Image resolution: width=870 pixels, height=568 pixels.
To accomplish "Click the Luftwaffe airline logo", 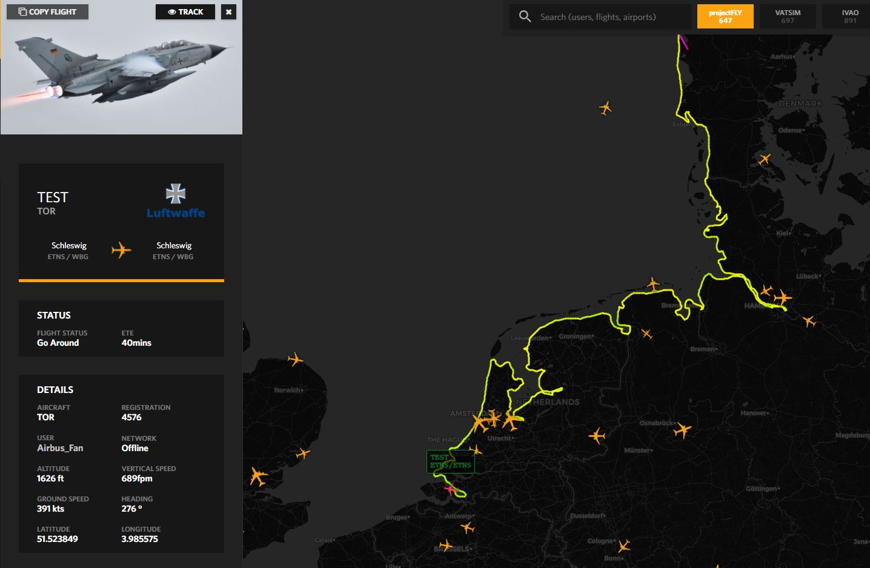I will [x=176, y=201].
